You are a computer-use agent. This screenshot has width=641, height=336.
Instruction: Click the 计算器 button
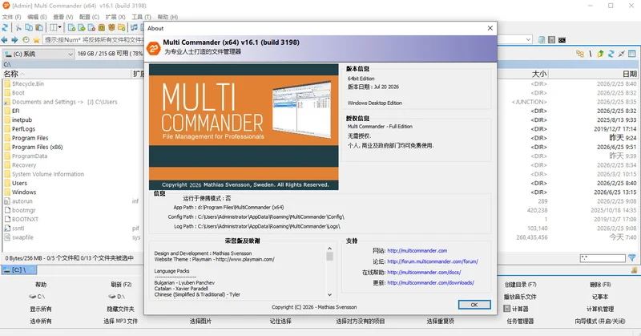516,309
